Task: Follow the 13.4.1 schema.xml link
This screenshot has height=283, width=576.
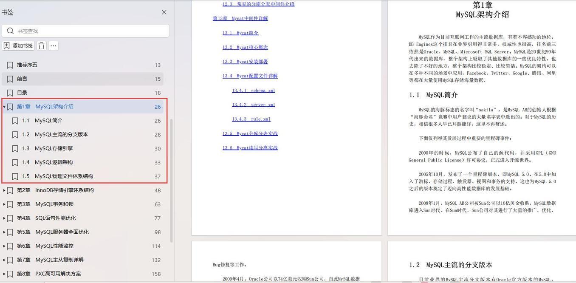Action: [254, 91]
